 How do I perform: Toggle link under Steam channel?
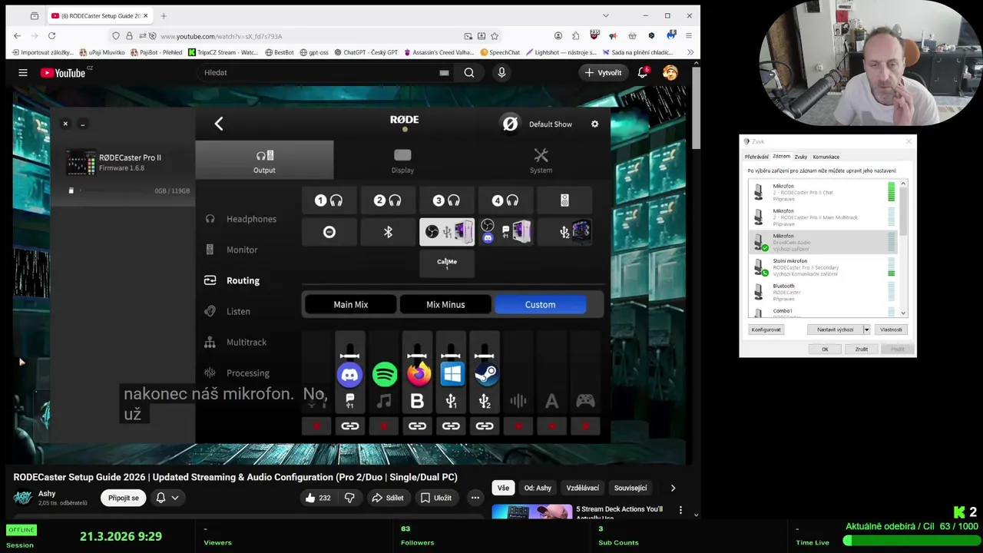click(485, 426)
